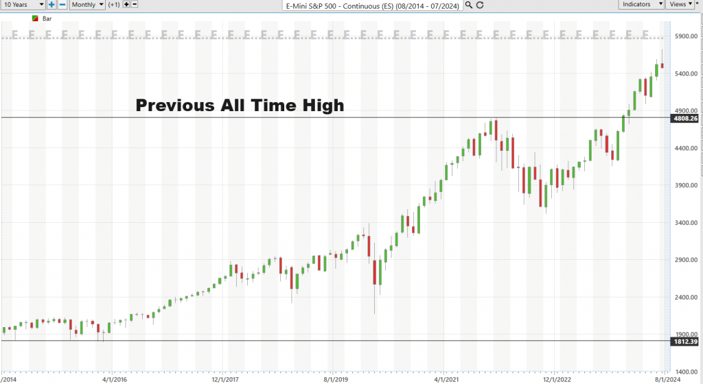Click the 1812.39 price line label

[684, 341]
